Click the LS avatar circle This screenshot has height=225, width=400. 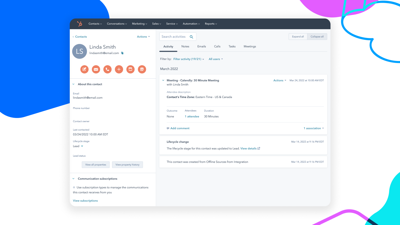coord(79,51)
